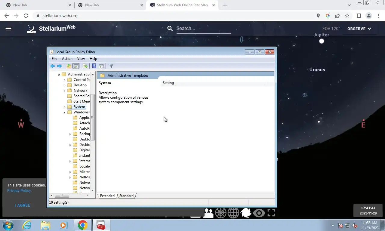Click the tree pane horizontal scroll-right arrow
This screenshot has width=385, height=231.
tap(87, 195)
